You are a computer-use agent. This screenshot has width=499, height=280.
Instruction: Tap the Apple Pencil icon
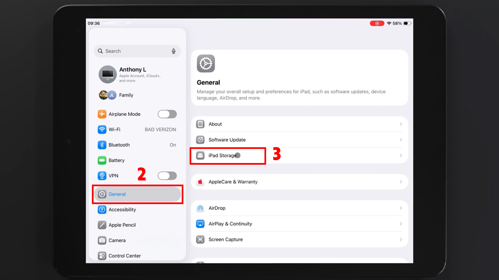[x=102, y=225]
